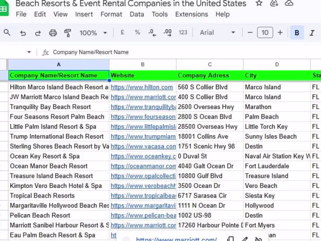This screenshot has width=321, height=241.
Task: Redo the last action
Action: [38, 33]
